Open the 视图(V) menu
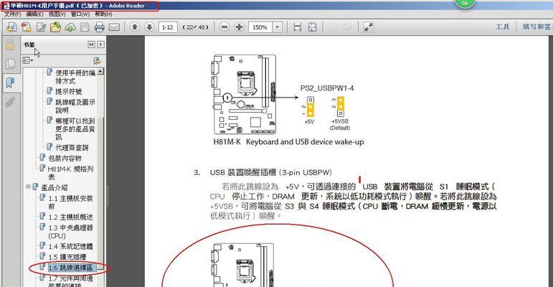Screen dimensions: 553x287 [57, 14]
